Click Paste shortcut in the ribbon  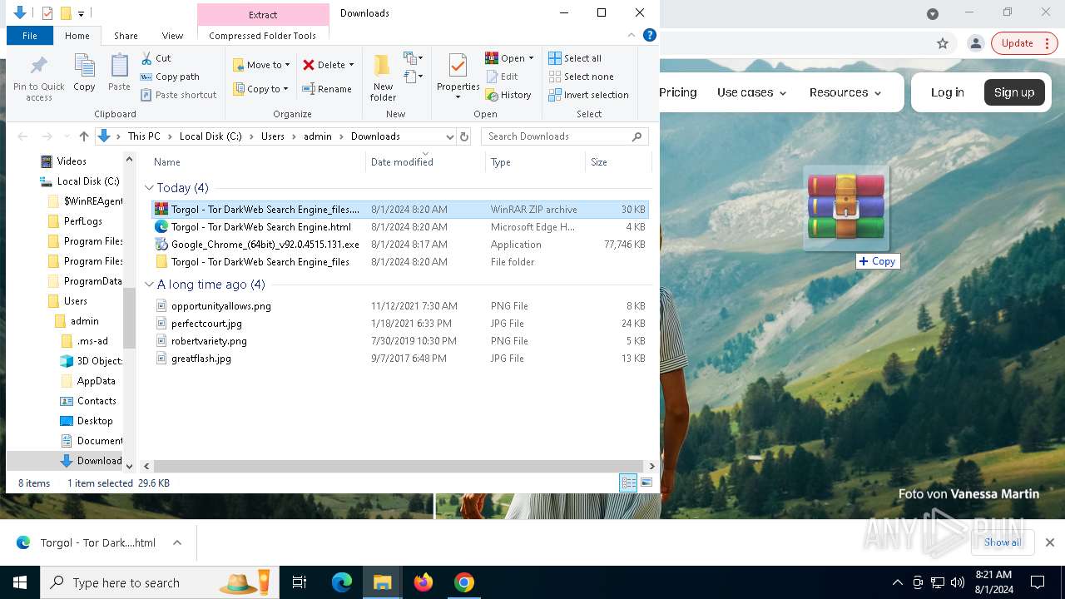click(x=178, y=95)
